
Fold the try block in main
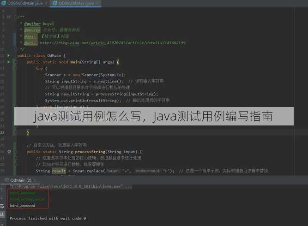pyautogui.click(x=16, y=68)
